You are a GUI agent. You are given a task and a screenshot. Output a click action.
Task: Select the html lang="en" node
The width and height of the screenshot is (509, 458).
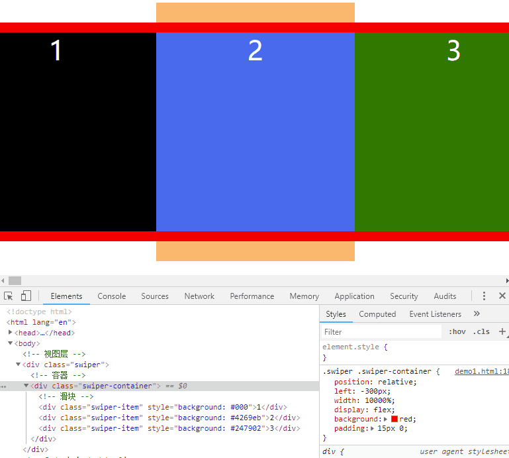41,322
